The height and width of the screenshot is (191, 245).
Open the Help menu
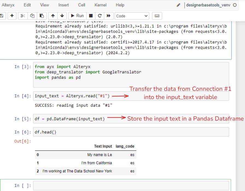click(x=120, y=5)
